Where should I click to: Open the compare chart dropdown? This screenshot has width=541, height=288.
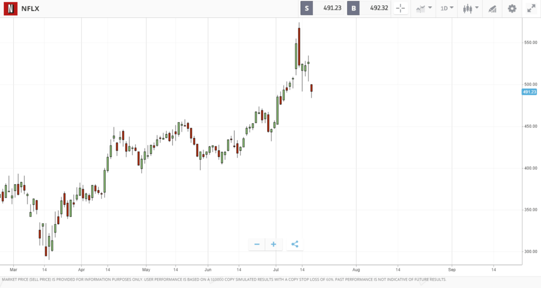(x=424, y=8)
